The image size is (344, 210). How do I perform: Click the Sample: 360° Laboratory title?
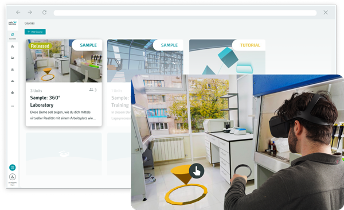pyautogui.click(x=45, y=101)
